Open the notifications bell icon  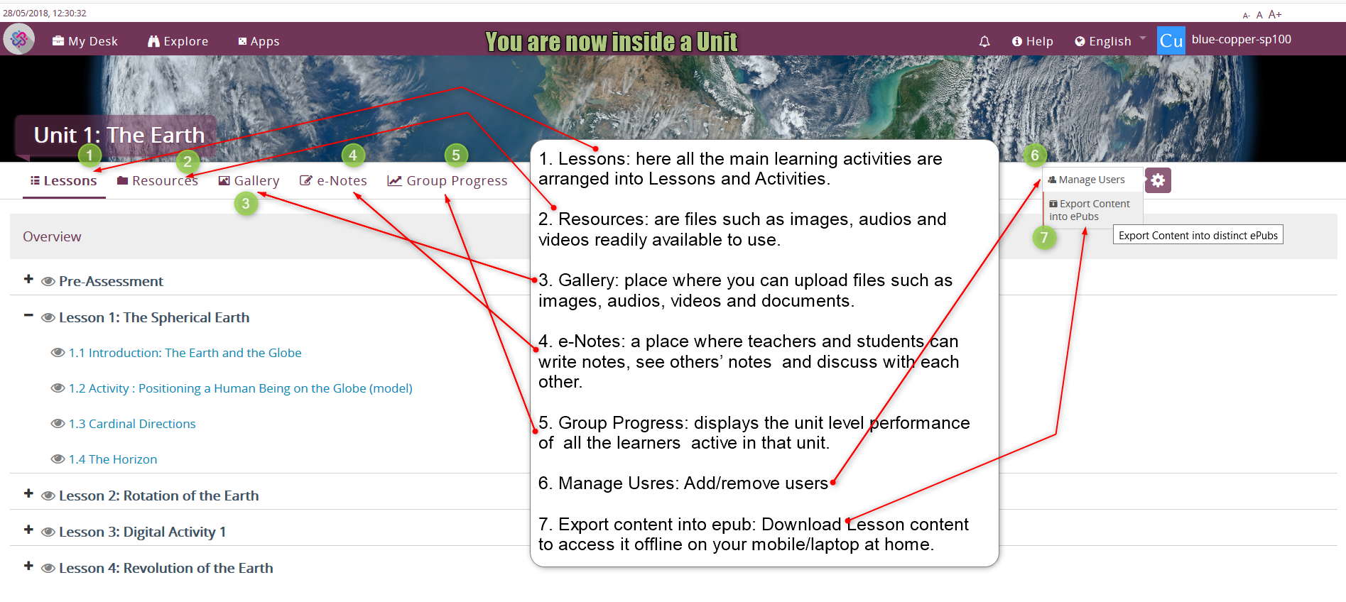pos(984,41)
